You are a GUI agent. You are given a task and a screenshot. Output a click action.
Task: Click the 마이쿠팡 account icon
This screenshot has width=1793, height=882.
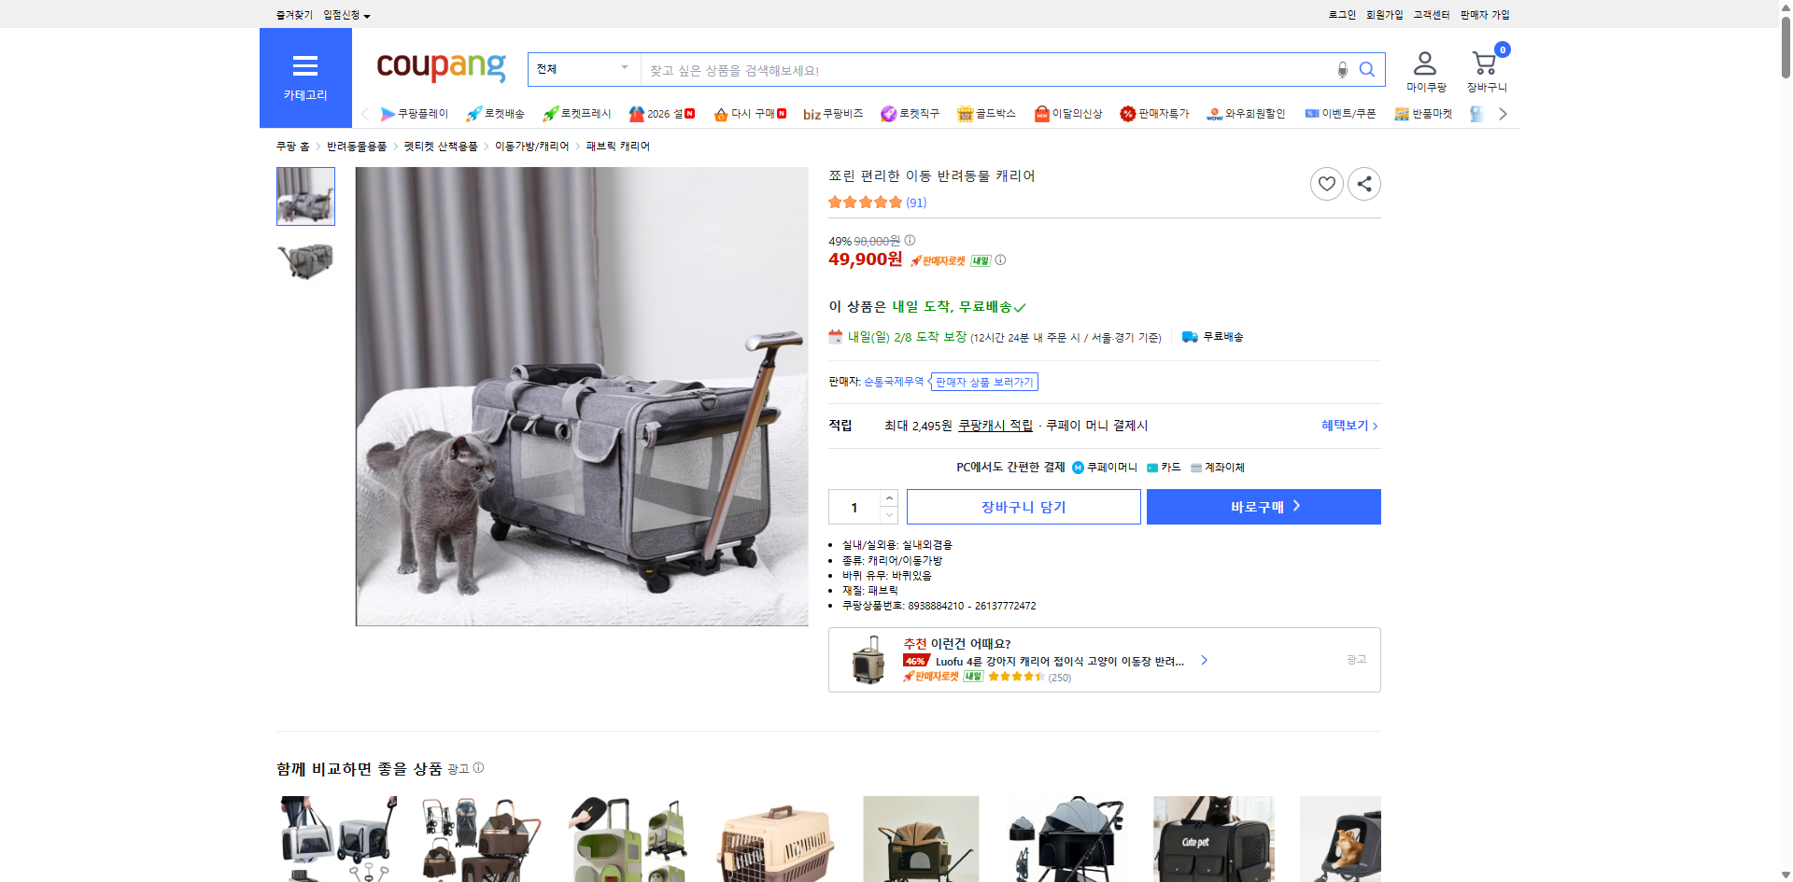pos(1424,63)
